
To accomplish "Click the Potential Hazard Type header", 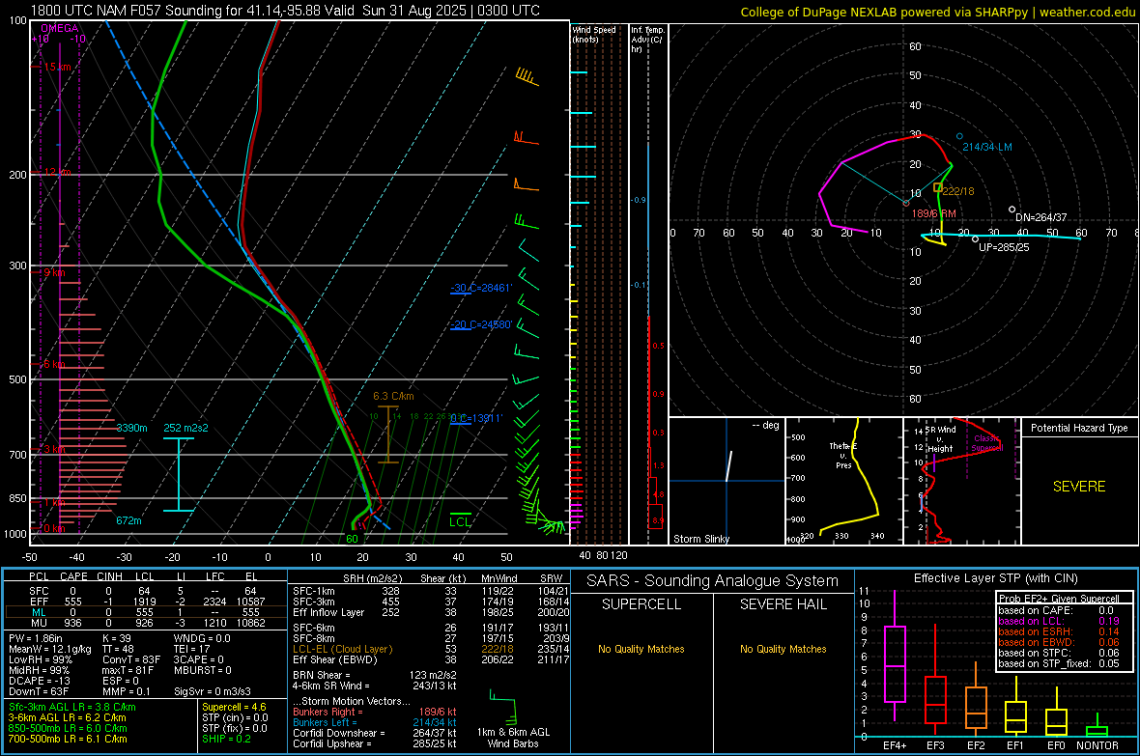I will (1079, 428).
